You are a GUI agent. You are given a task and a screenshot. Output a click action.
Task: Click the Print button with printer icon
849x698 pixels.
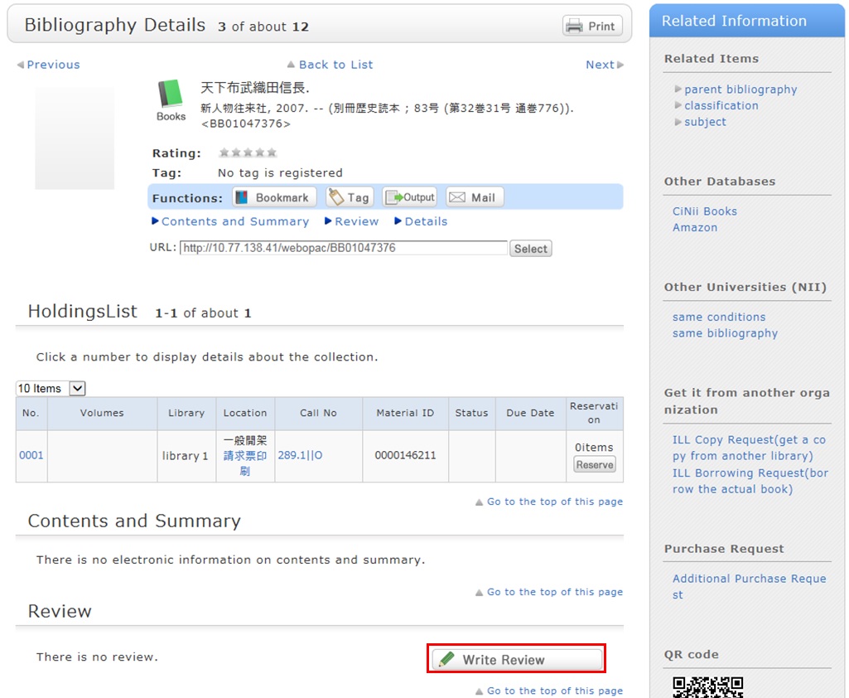point(592,26)
